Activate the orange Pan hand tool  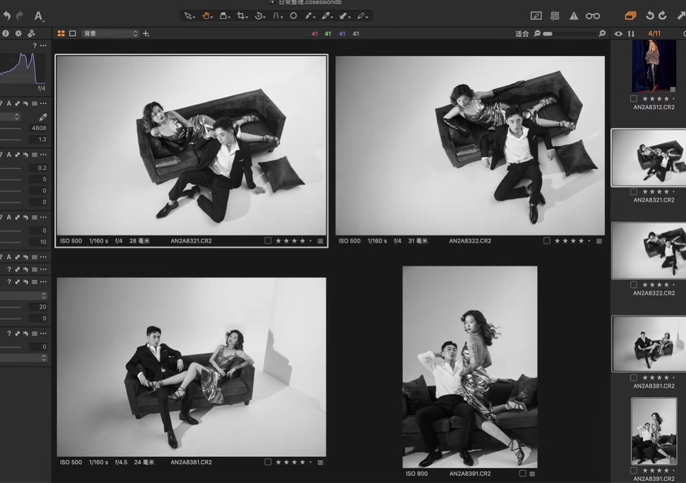(x=206, y=16)
